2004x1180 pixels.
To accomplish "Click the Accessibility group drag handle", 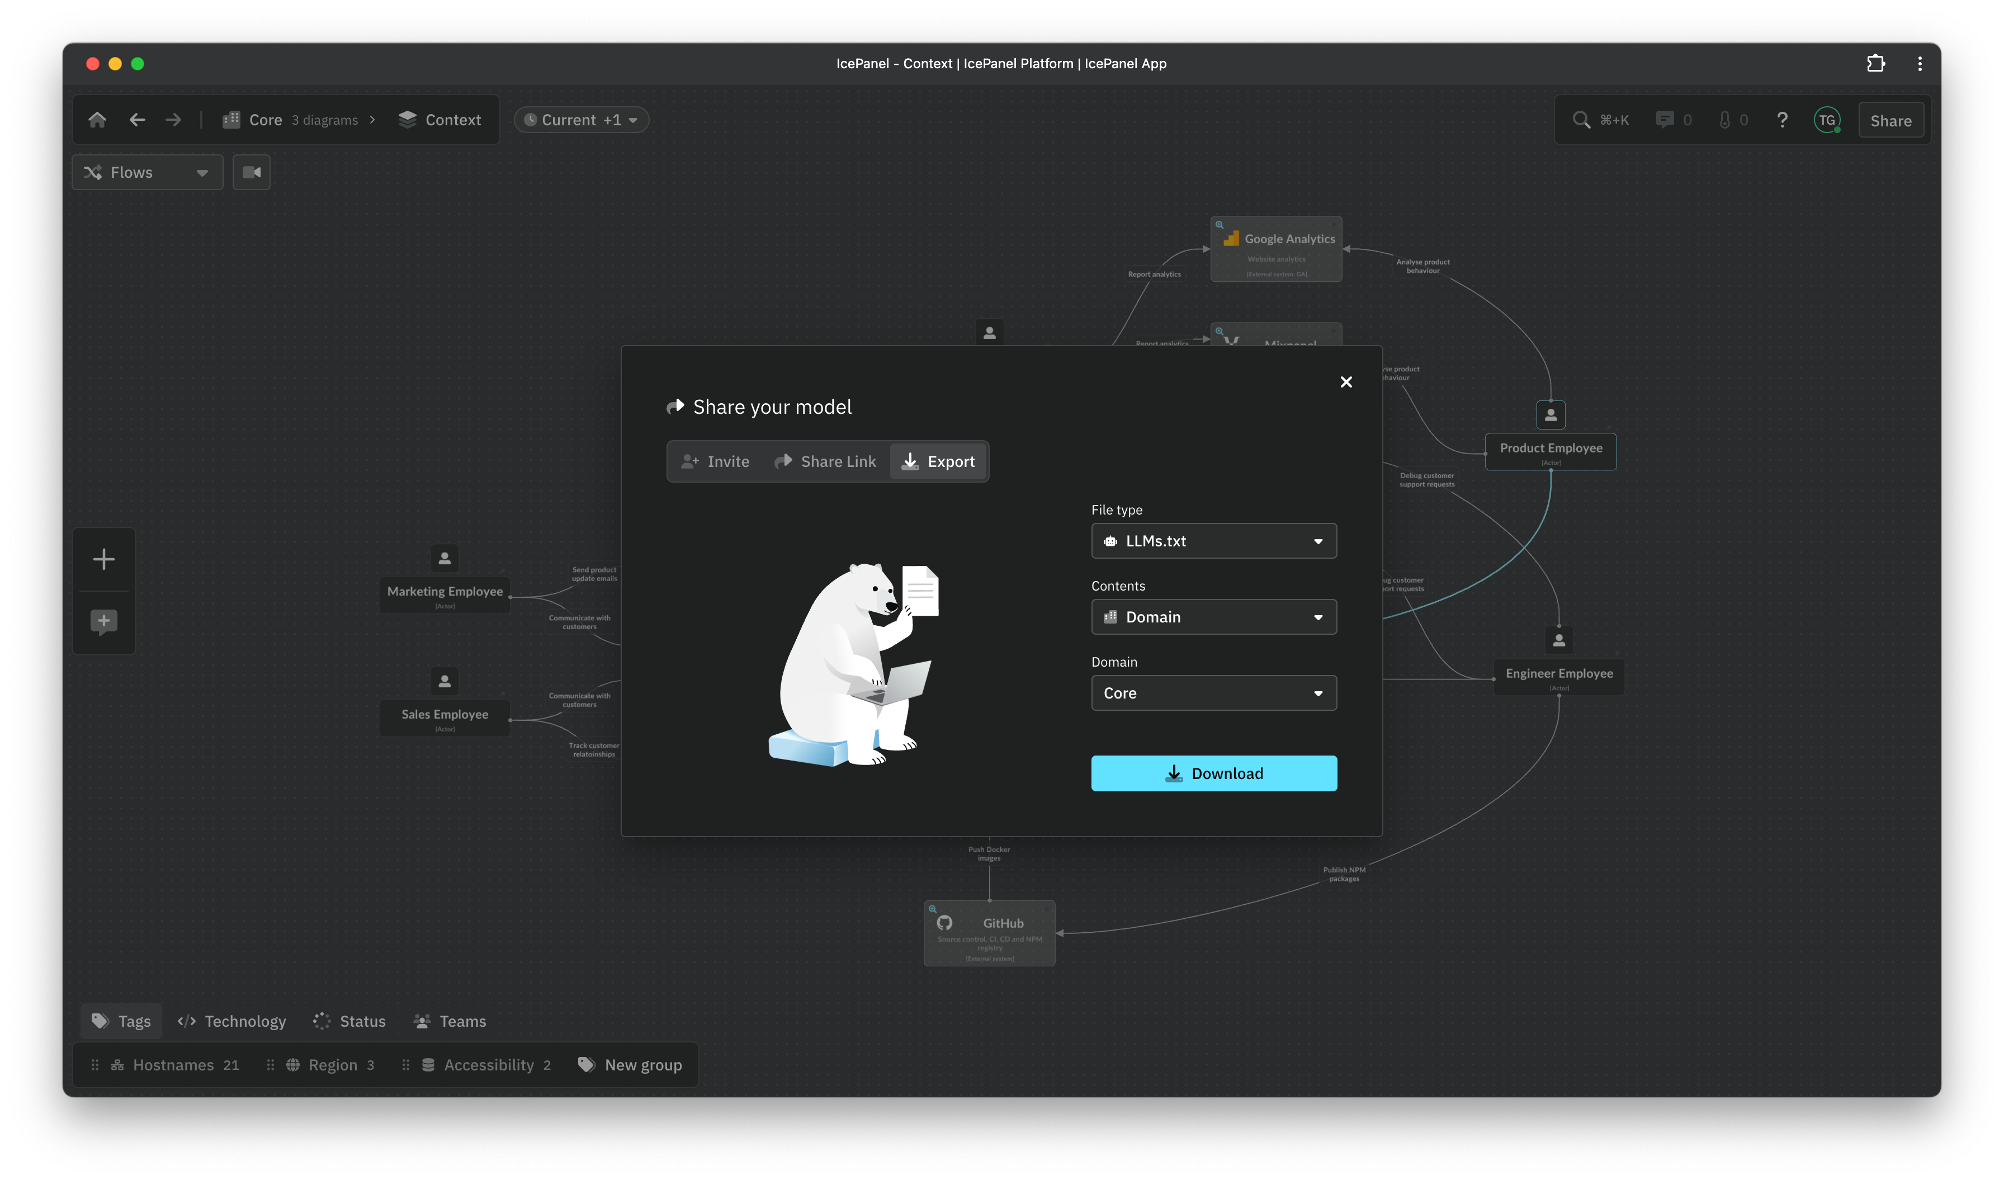I will (405, 1065).
